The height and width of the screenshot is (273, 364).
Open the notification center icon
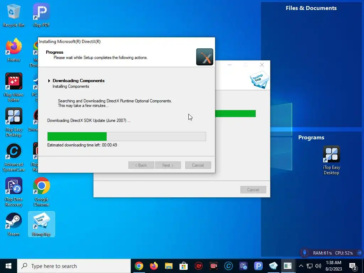click(353, 266)
